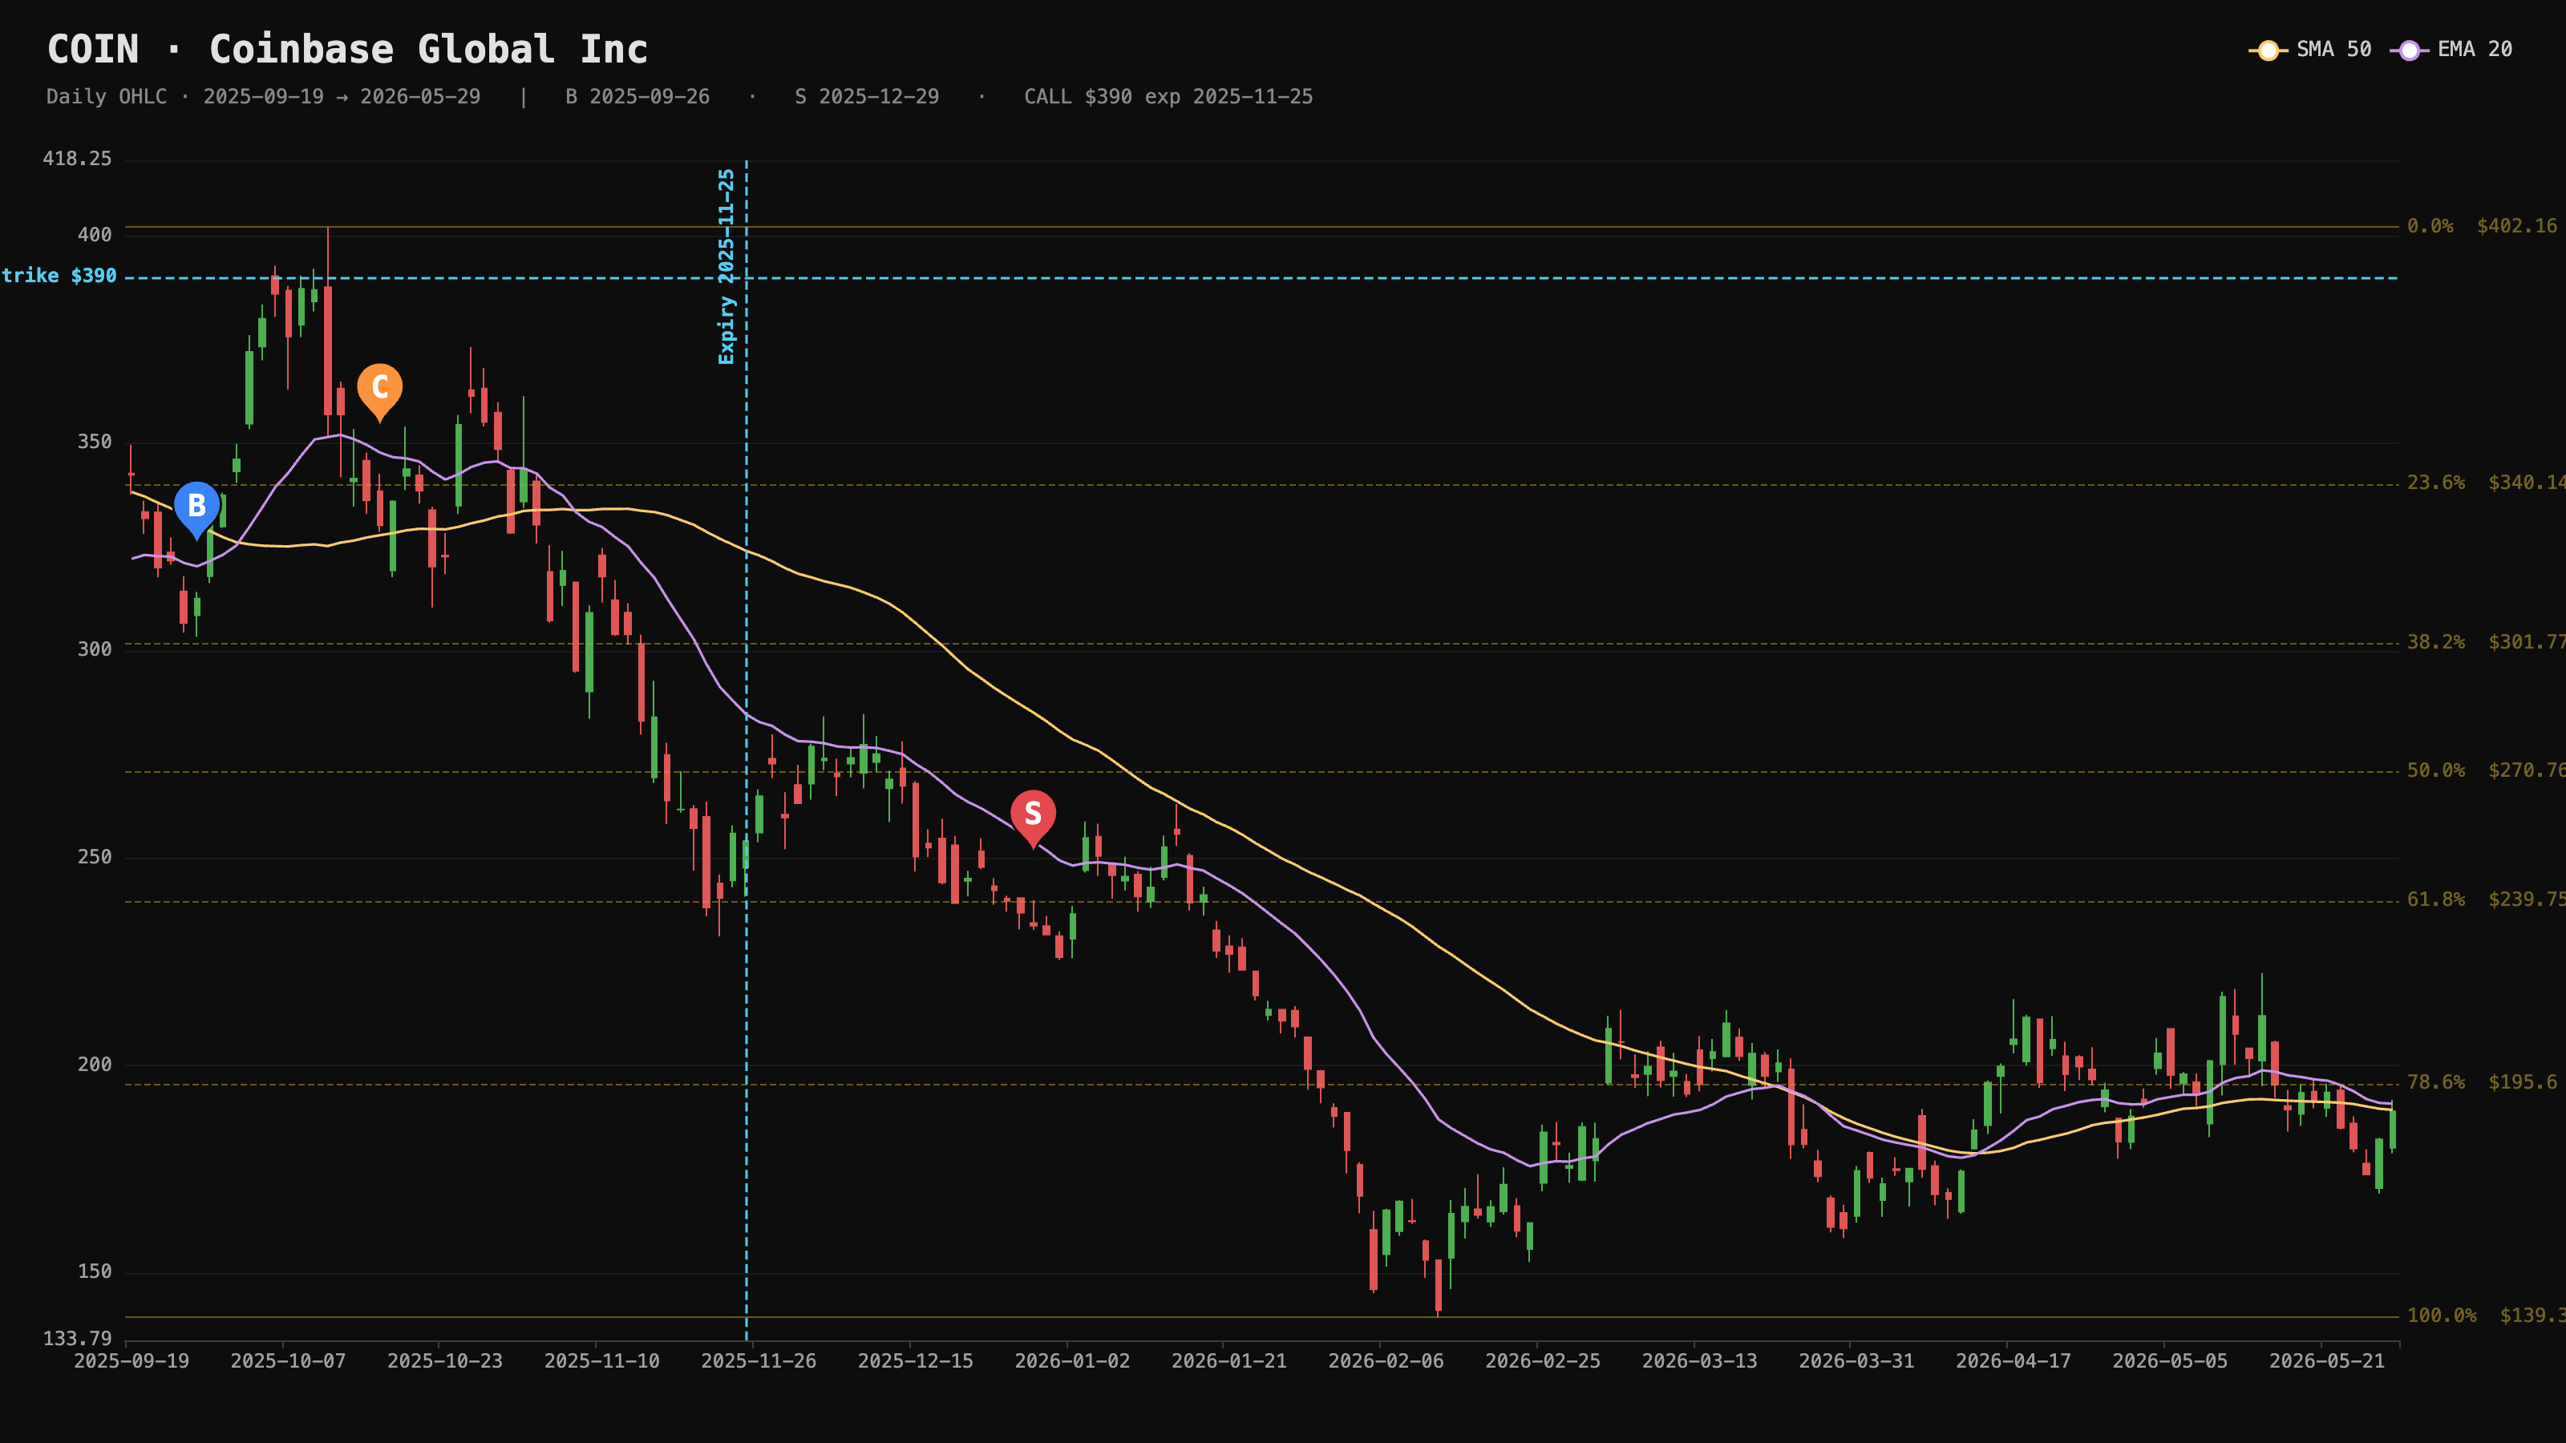Select the EMA 20 legend label
This screenshot has height=1443, width=2566.
[2475, 50]
